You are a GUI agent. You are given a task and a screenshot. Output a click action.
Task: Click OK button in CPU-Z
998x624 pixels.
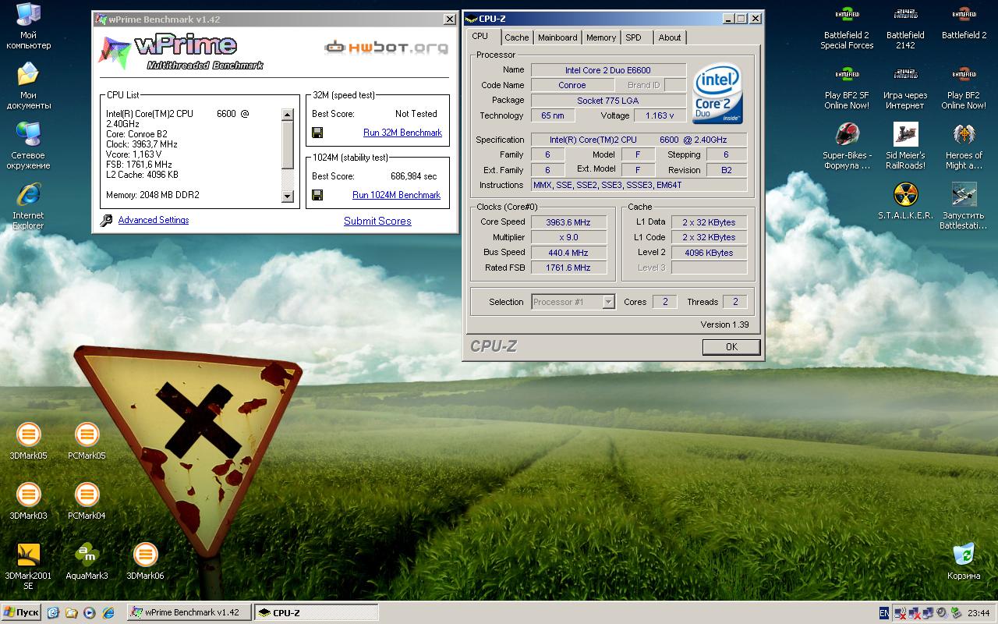click(731, 347)
